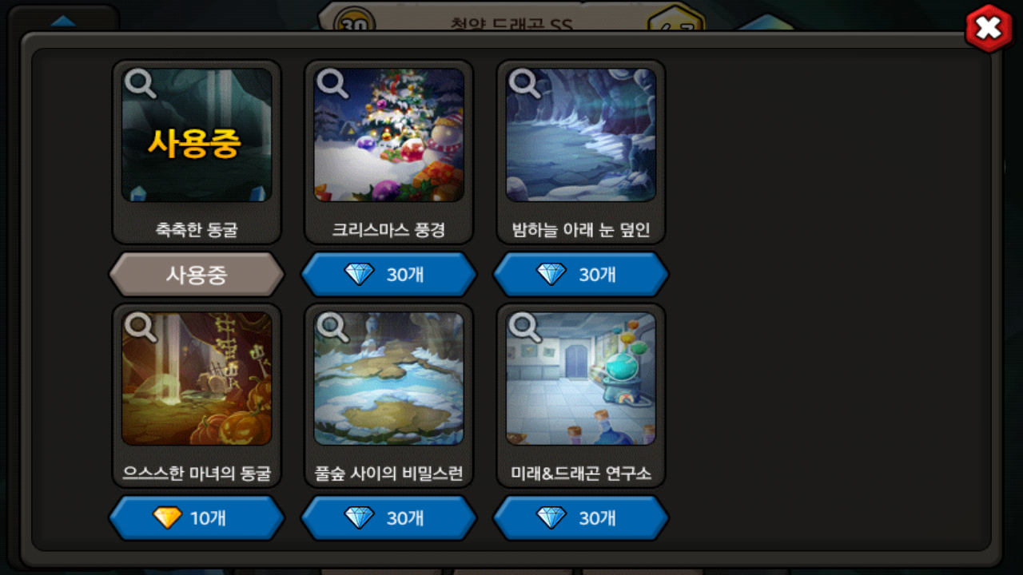Choose the snowy night cave thumbnail
Viewport: 1023px width, 575px height.
580,135
